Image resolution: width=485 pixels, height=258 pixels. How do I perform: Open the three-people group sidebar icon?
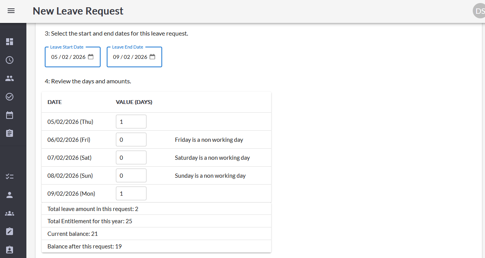10,213
